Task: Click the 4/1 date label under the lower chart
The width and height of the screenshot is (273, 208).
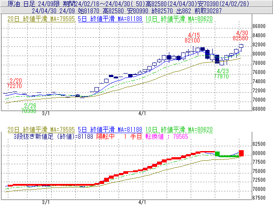Action: click(142, 202)
